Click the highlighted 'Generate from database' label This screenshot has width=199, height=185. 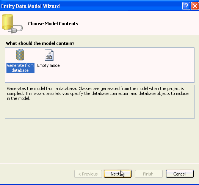tap(20, 68)
